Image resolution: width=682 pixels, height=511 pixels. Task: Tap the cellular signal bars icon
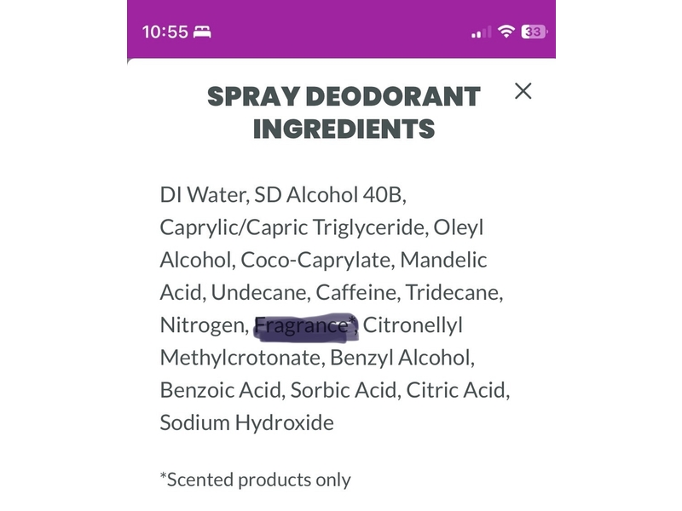point(482,32)
